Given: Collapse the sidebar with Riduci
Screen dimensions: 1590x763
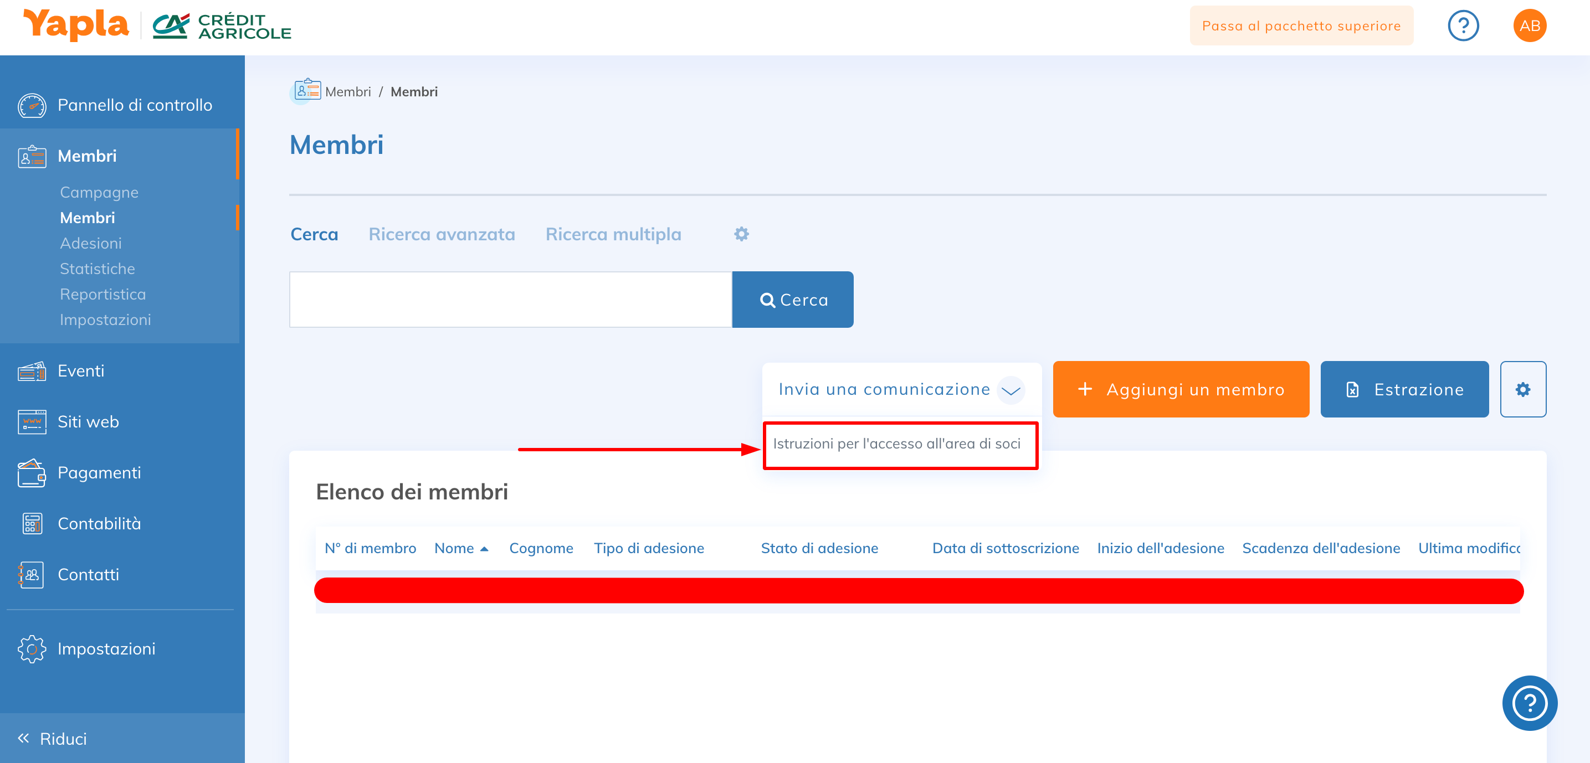Looking at the screenshot, I should [x=53, y=738].
